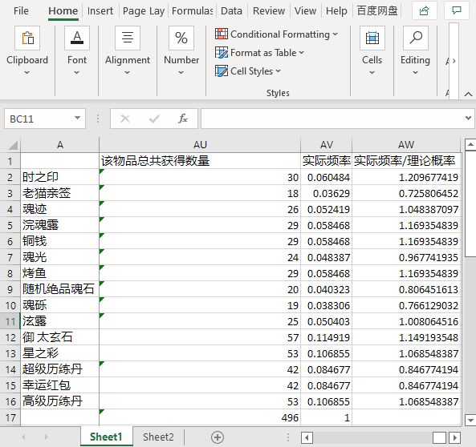Click the vertical scrollbar down arrow
This screenshot has width=476, height=447.
pos(470,420)
